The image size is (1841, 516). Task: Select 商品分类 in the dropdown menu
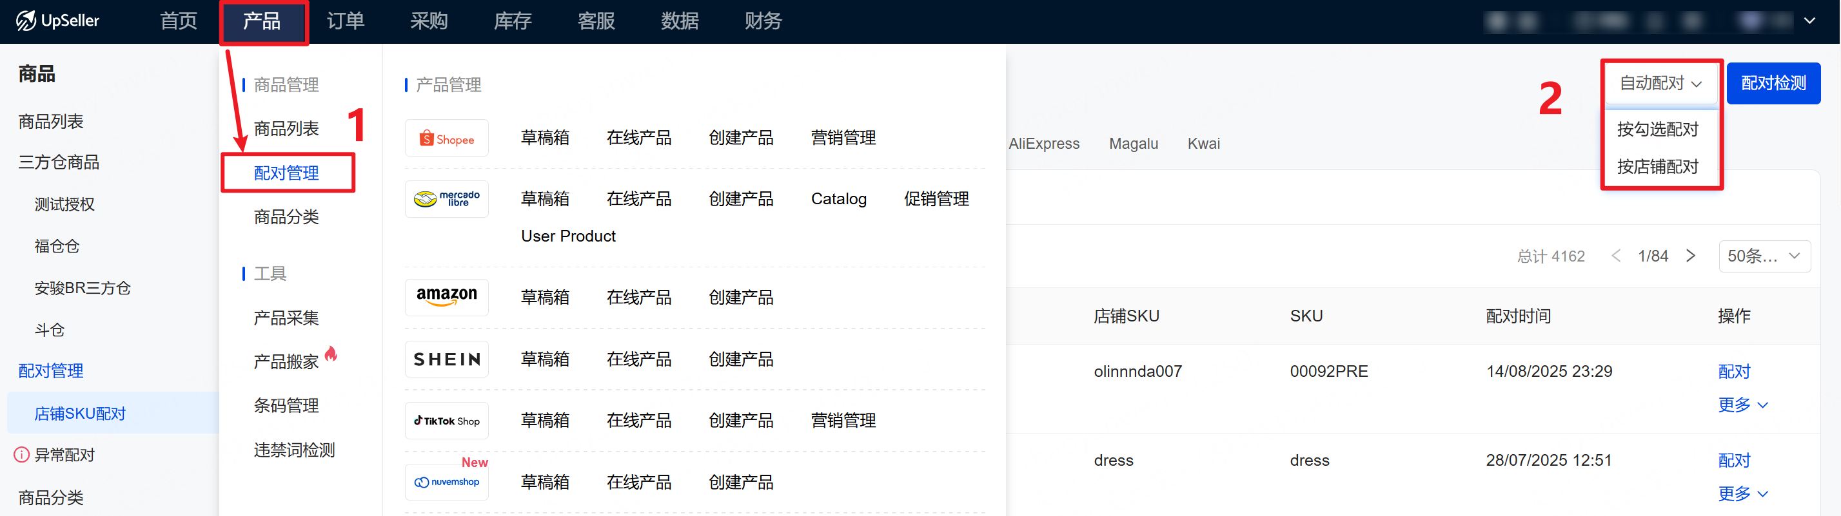point(286,217)
